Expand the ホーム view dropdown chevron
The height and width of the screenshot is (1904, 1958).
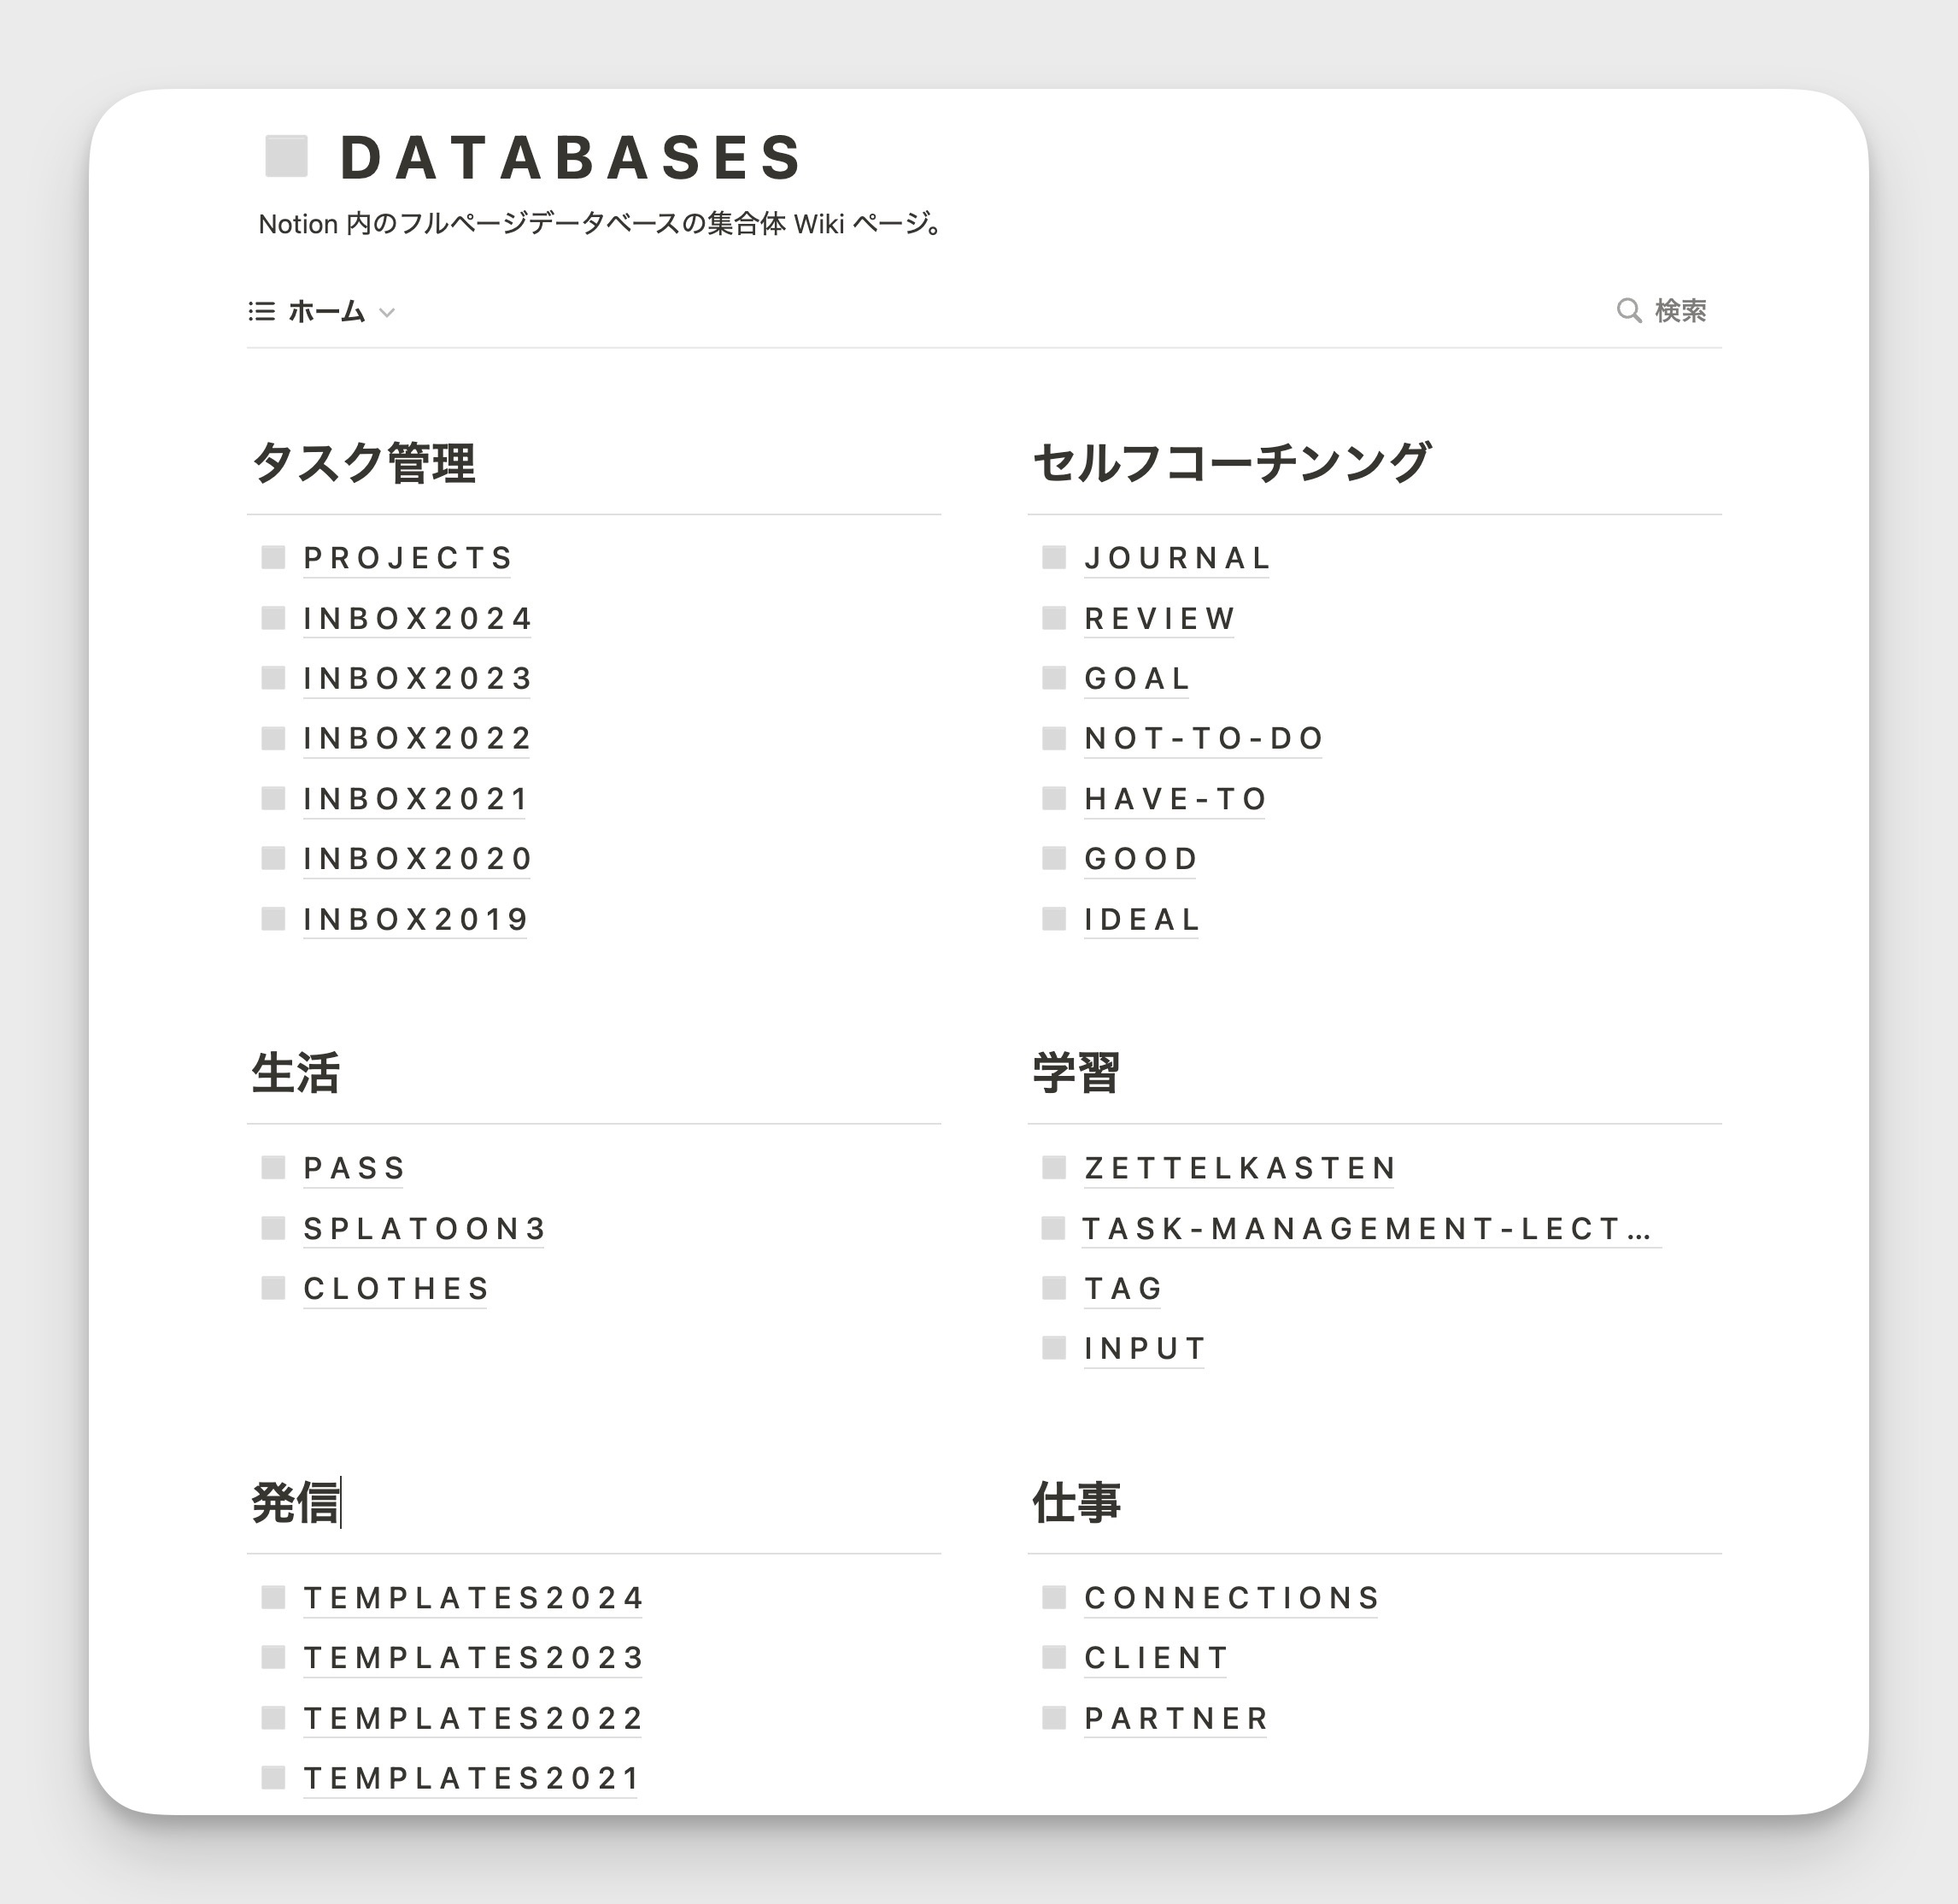(x=388, y=313)
